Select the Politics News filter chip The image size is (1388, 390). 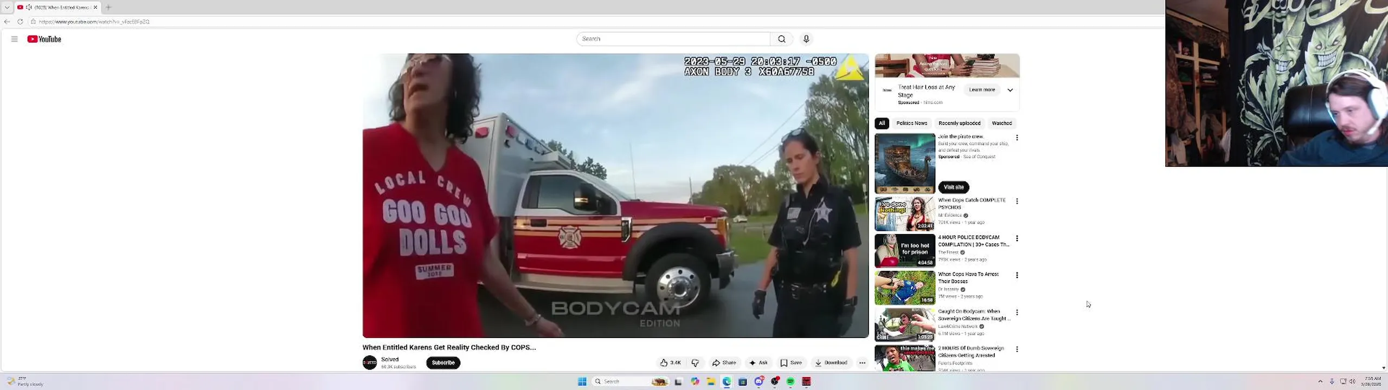click(911, 123)
